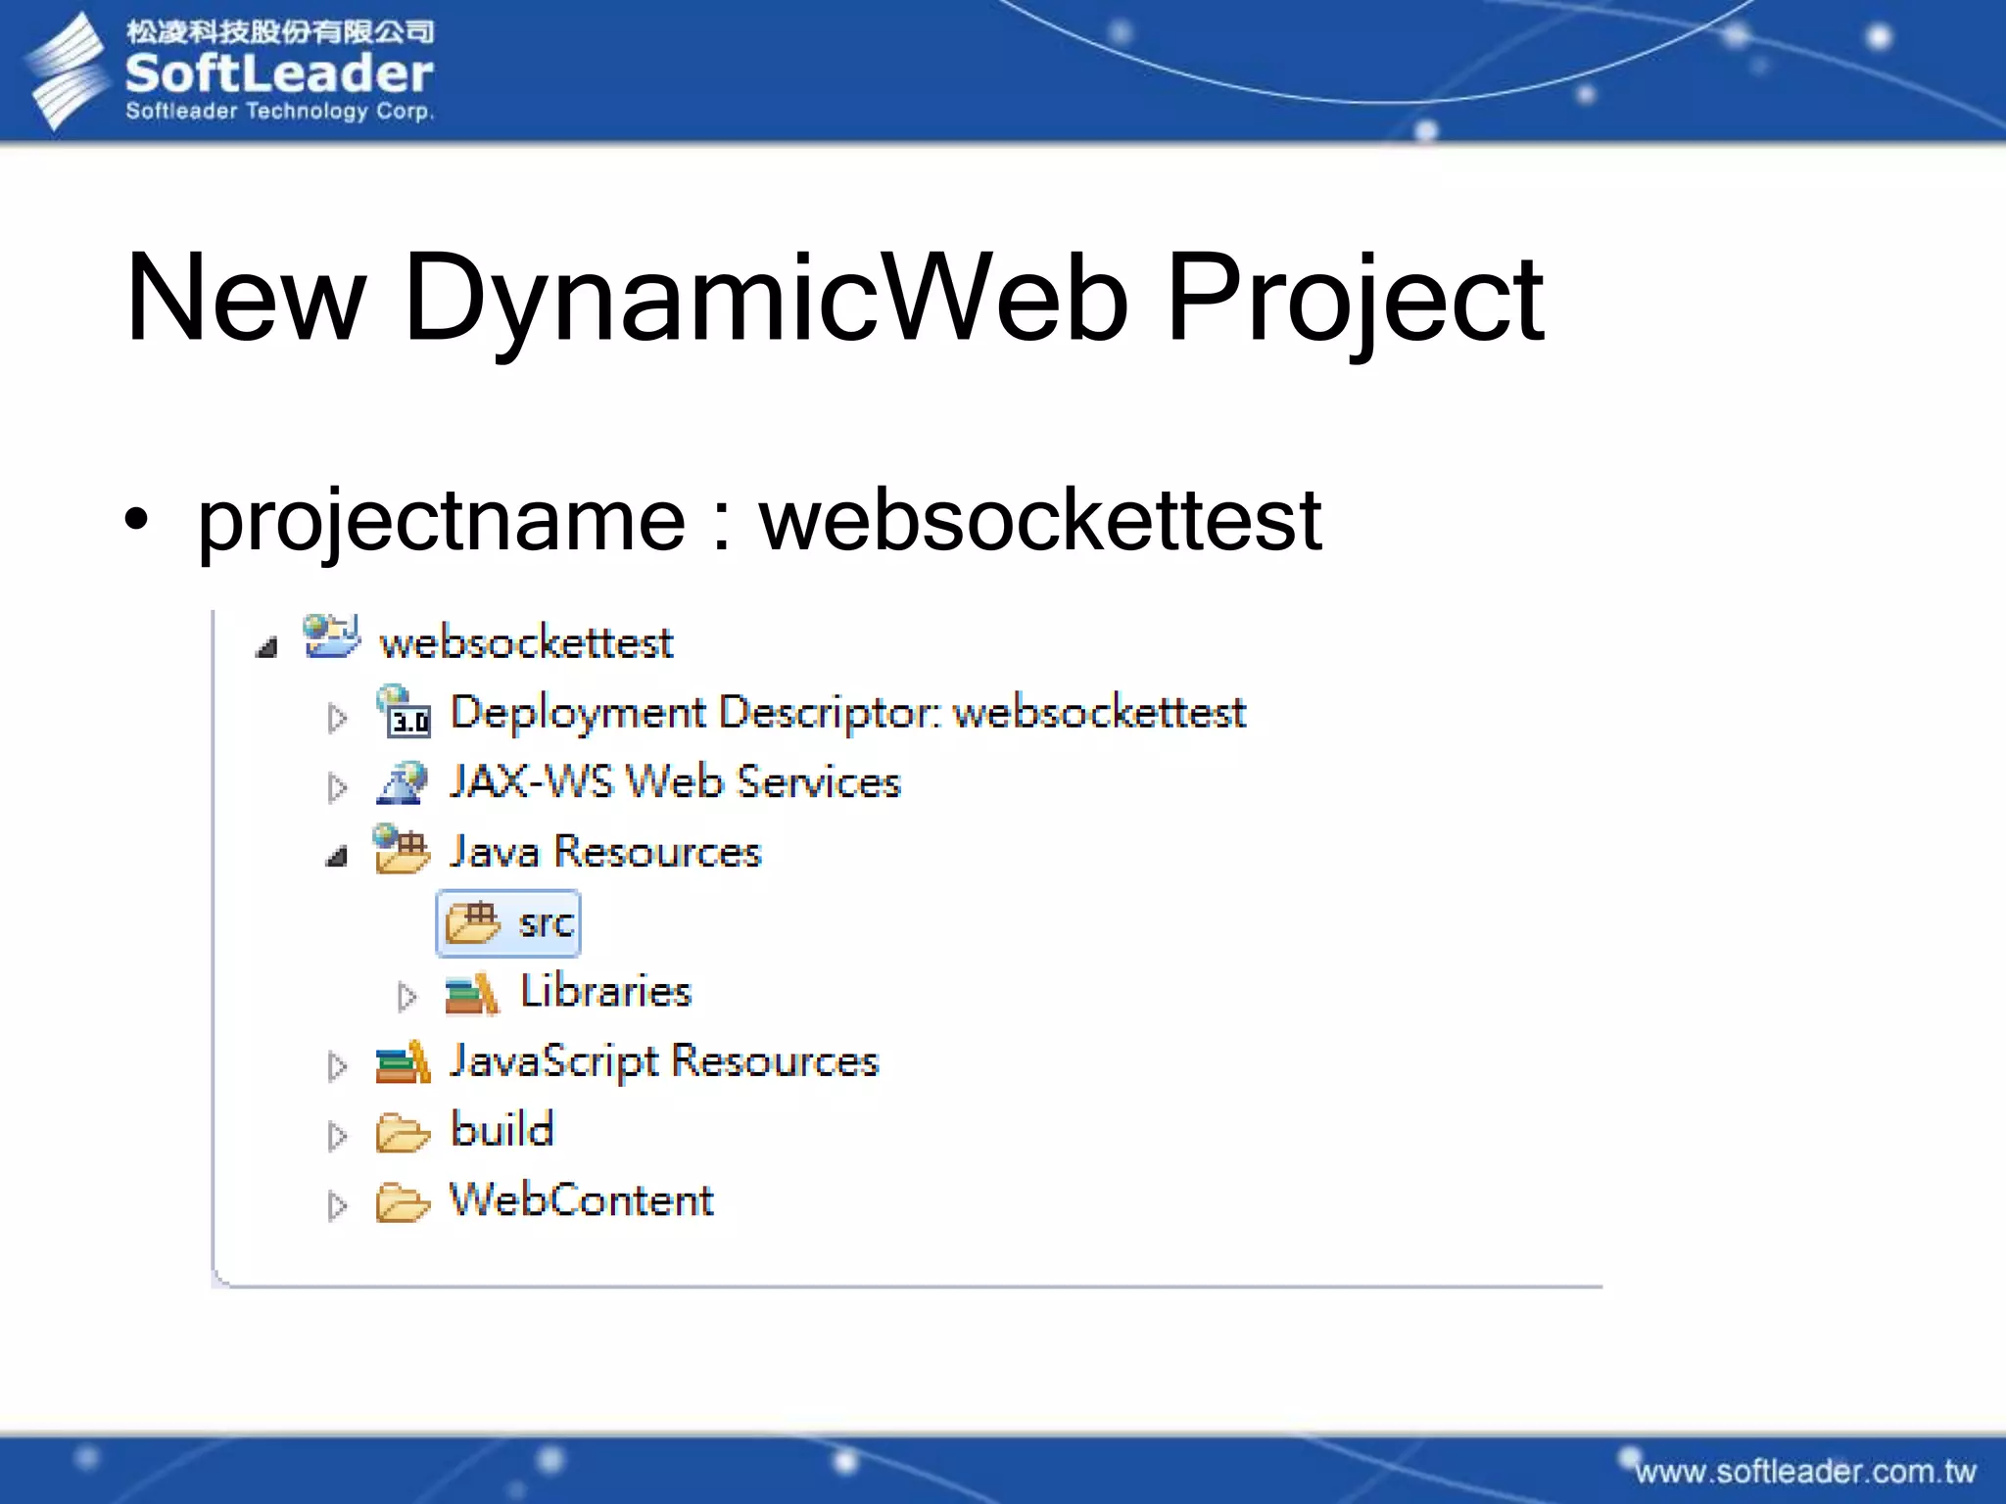Click the Deployment Descriptor 3.0 icon
This screenshot has height=1504, width=2006.
(404, 711)
